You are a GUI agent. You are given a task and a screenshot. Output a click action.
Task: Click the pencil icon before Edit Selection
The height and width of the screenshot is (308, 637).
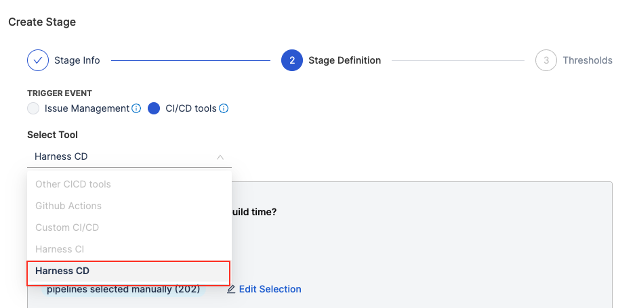click(x=231, y=289)
